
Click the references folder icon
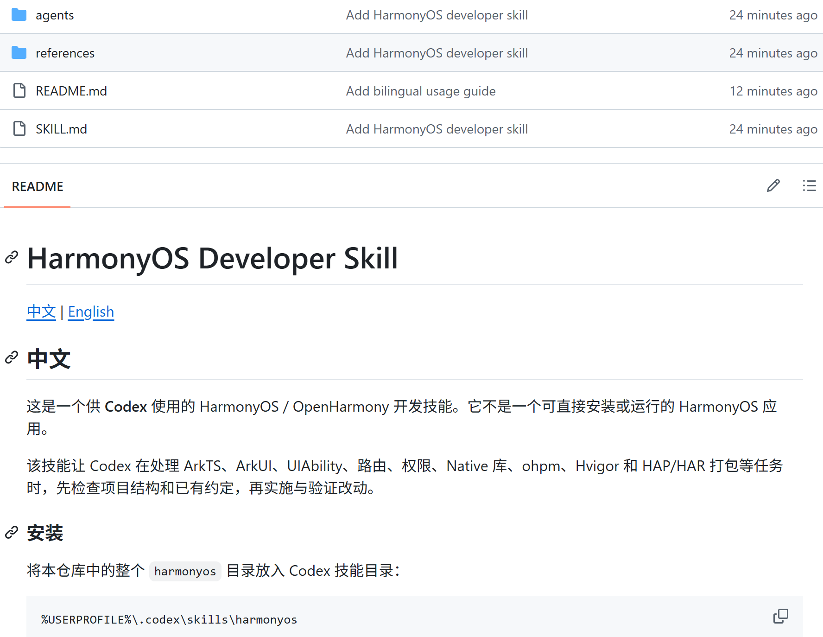coord(19,53)
